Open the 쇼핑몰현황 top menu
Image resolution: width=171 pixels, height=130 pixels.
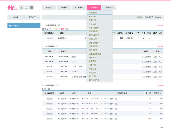(x=109, y=7)
